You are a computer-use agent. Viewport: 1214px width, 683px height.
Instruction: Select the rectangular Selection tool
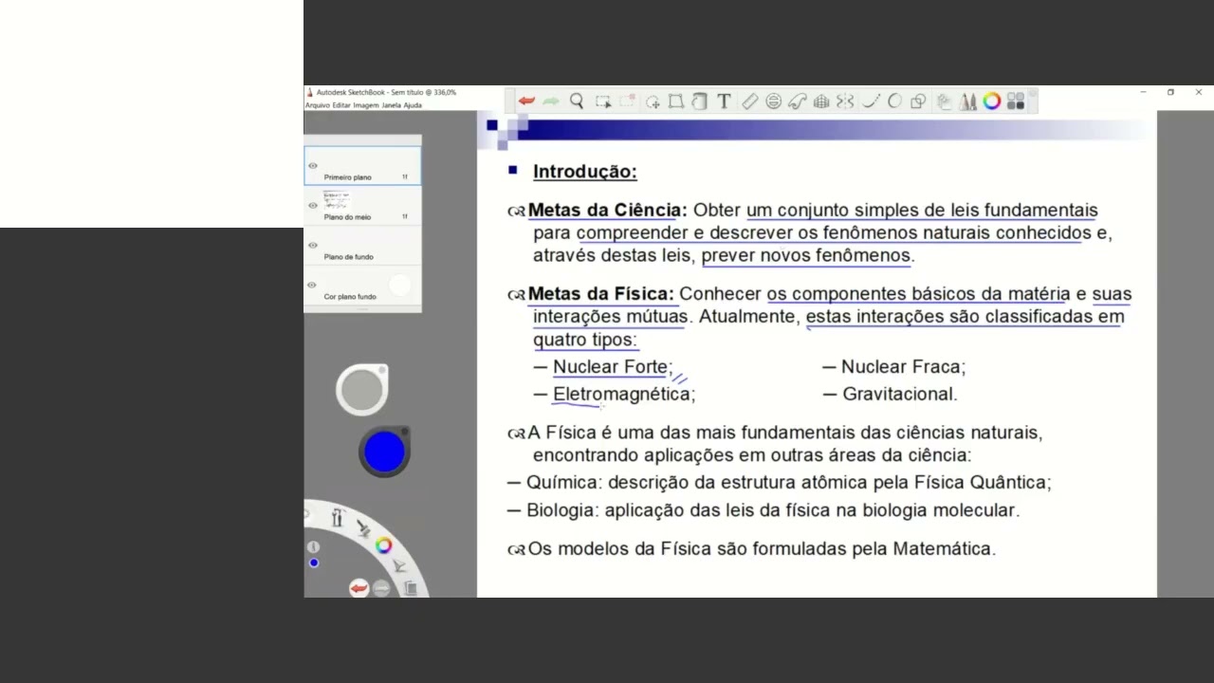(602, 101)
